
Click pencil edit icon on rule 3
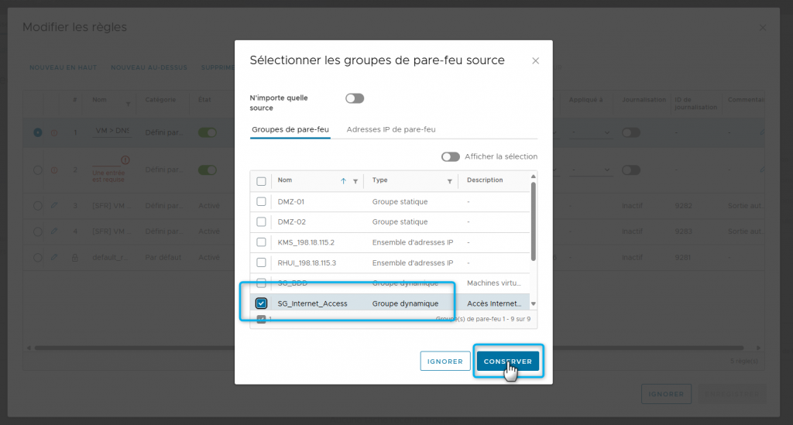[x=54, y=206]
